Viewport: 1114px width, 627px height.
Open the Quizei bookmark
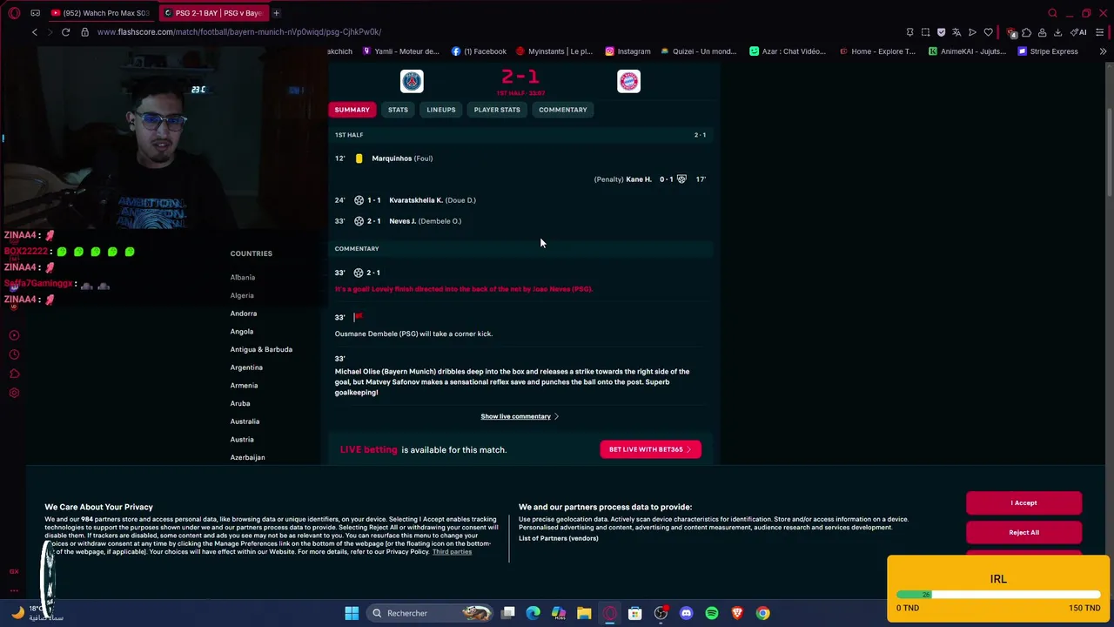click(x=699, y=51)
